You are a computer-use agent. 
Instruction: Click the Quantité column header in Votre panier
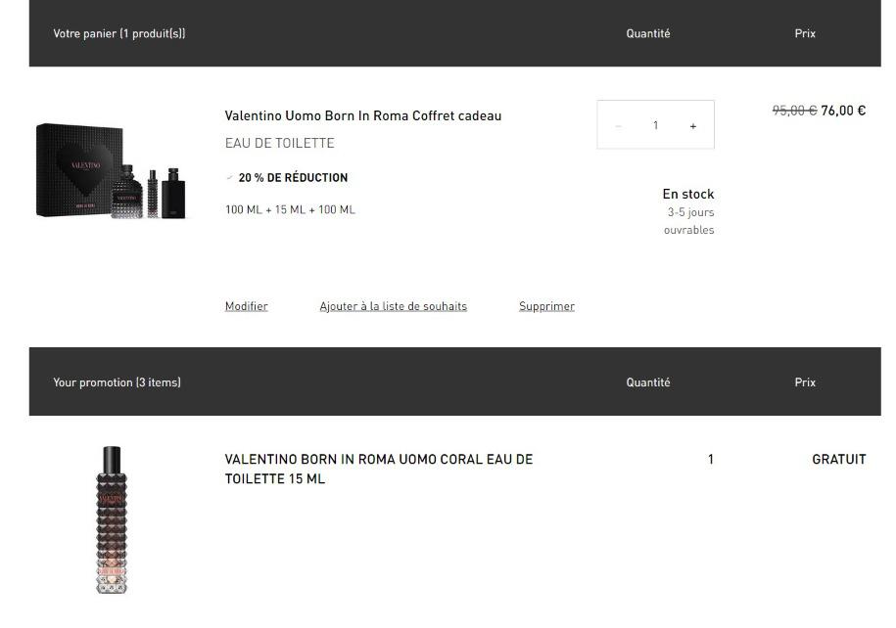point(648,33)
